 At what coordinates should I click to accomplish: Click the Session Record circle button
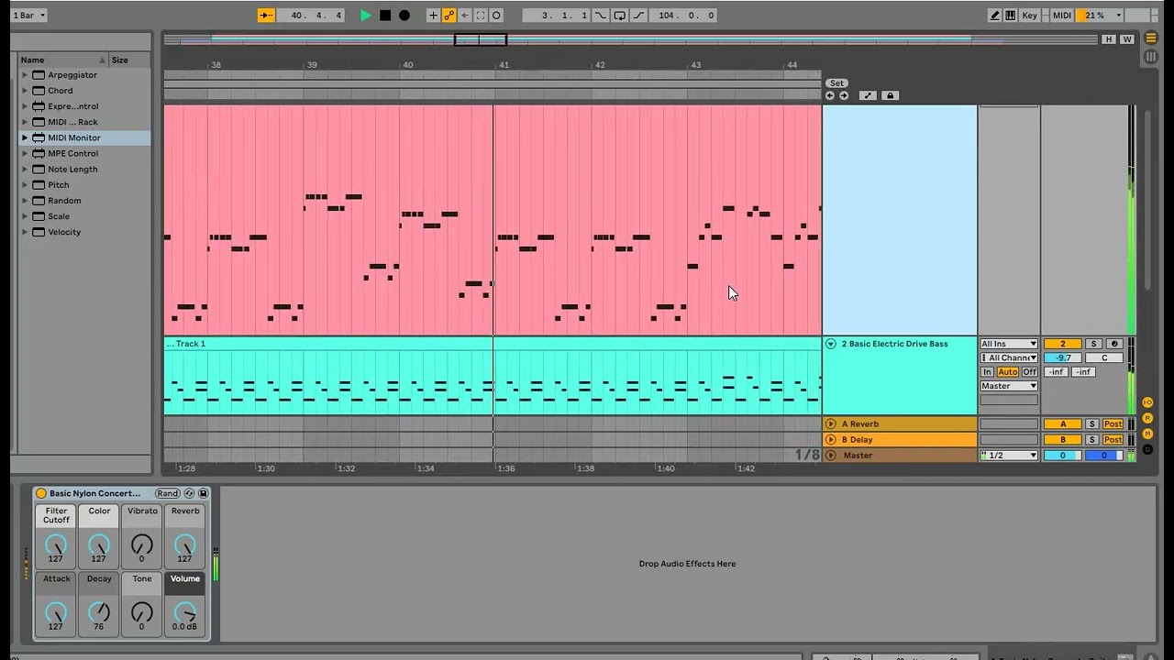496,16
